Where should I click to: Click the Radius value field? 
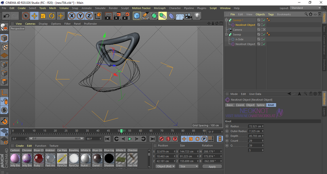click(255, 126)
